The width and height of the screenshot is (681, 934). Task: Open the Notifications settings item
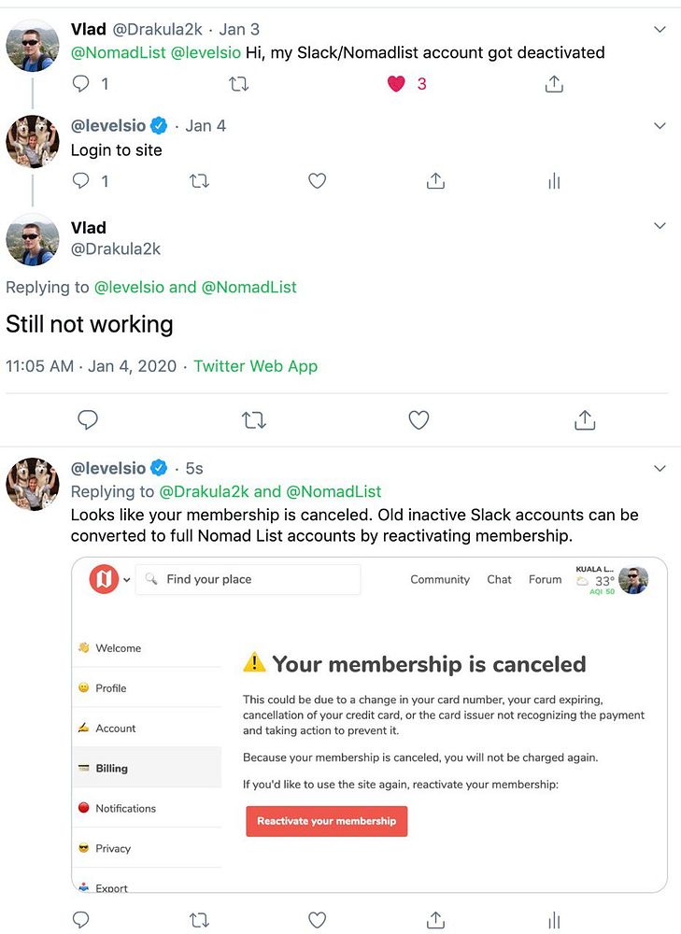pyautogui.click(x=125, y=809)
